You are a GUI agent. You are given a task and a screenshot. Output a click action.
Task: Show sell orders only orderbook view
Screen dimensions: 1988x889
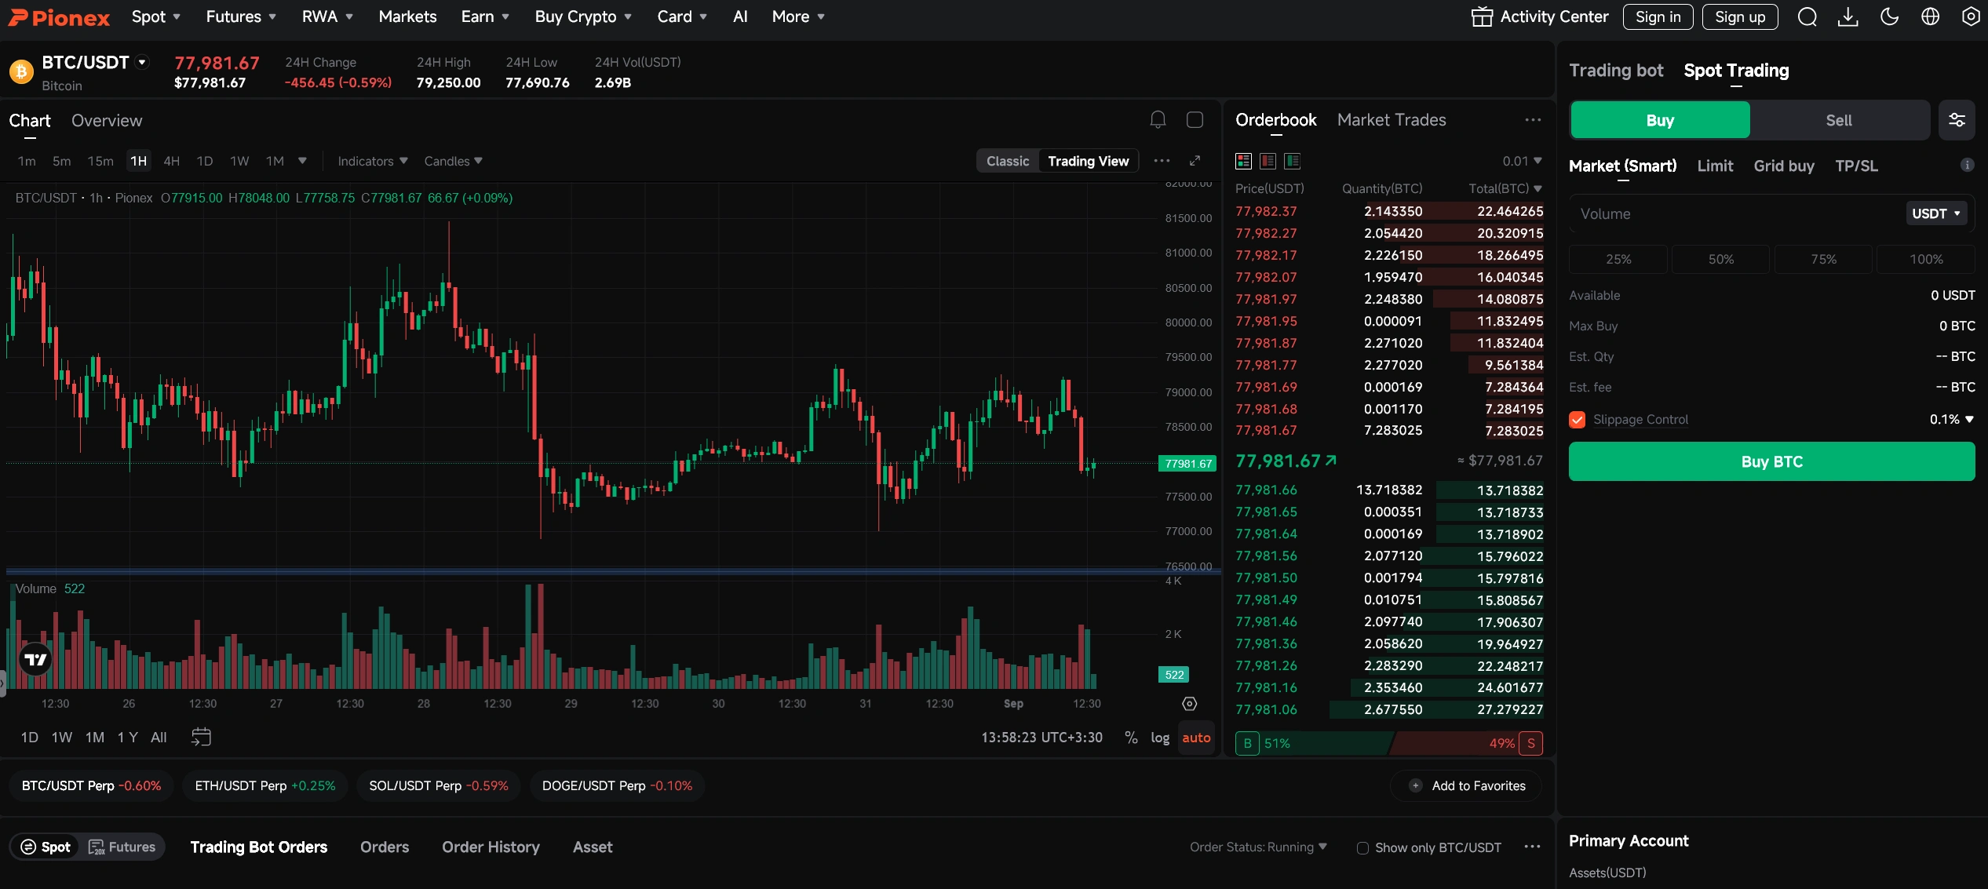coord(1268,161)
